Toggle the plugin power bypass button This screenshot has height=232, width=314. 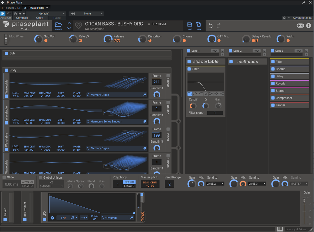point(3,13)
